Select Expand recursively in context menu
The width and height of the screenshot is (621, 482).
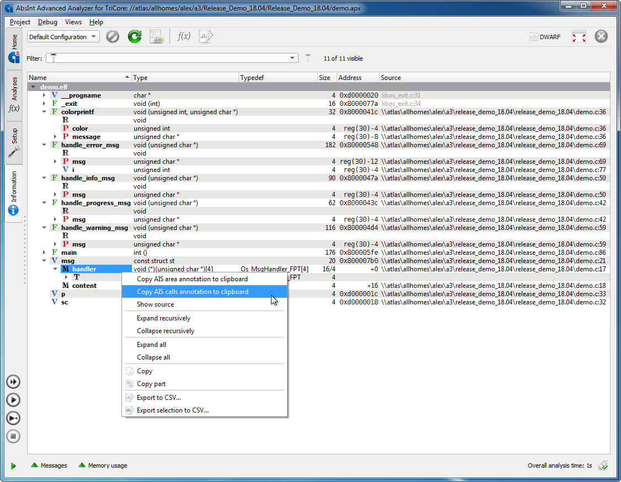(x=204, y=318)
